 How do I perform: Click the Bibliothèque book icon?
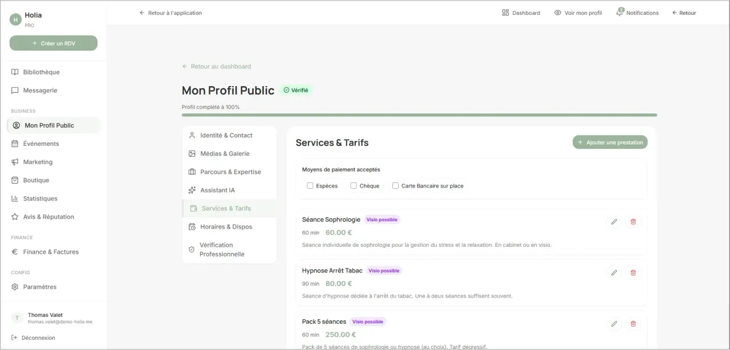click(15, 72)
